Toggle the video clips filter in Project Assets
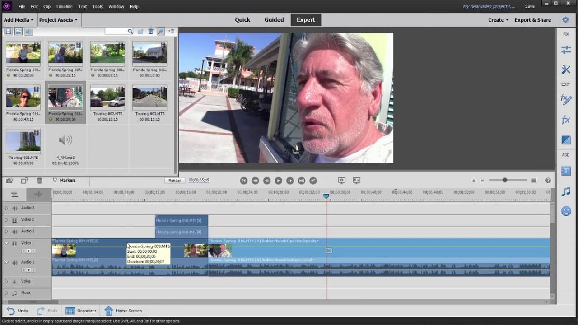Image resolution: width=578 pixels, height=325 pixels. (8, 31)
